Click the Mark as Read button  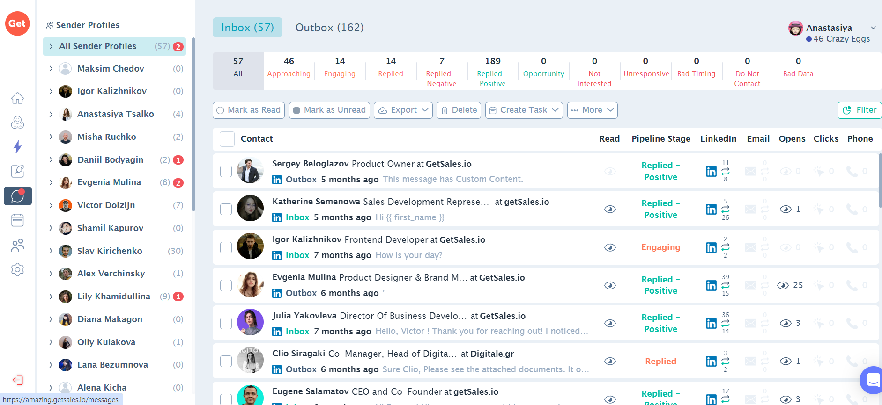pyautogui.click(x=249, y=110)
